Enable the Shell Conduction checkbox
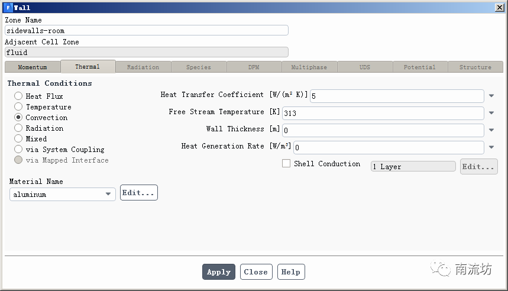 coord(286,164)
